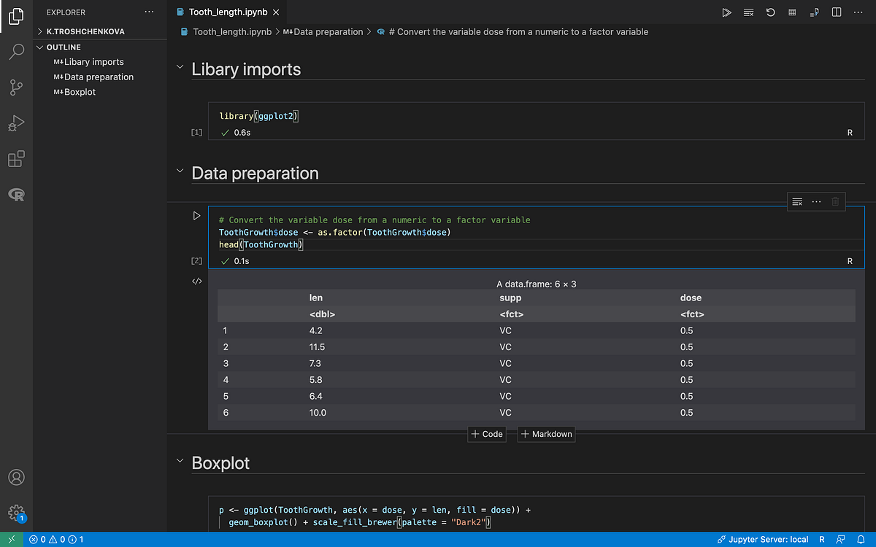Image resolution: width=876 pixels, height=547 pixels.
Task: Collapse the OUTLINE tree in Explorer
Action: click(41, 47)
